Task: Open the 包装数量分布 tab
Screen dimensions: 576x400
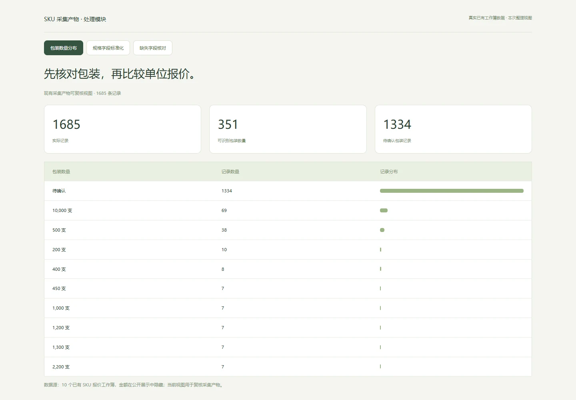Action: [x=64, y=48]
